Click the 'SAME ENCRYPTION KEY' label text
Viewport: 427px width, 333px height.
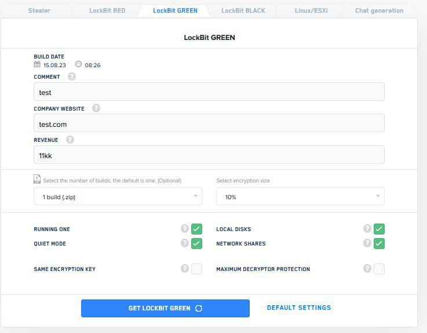coord(64,269)
